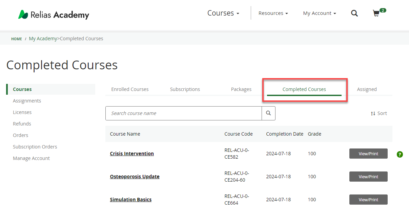The width and height of the screenshot is (409, 208).
Task: Select the Completed Courses tab
Action: [x=304, y=89]
